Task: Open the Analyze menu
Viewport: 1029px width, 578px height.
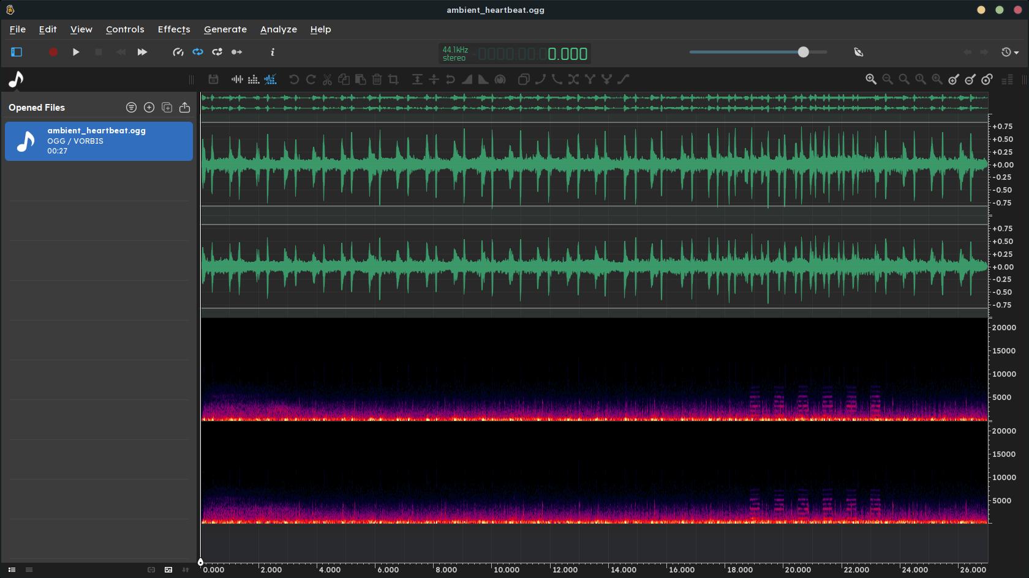Action: point(278,29)
